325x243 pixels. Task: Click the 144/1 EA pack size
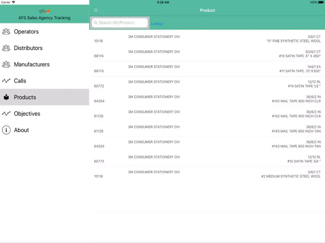[x=314, y=67]
